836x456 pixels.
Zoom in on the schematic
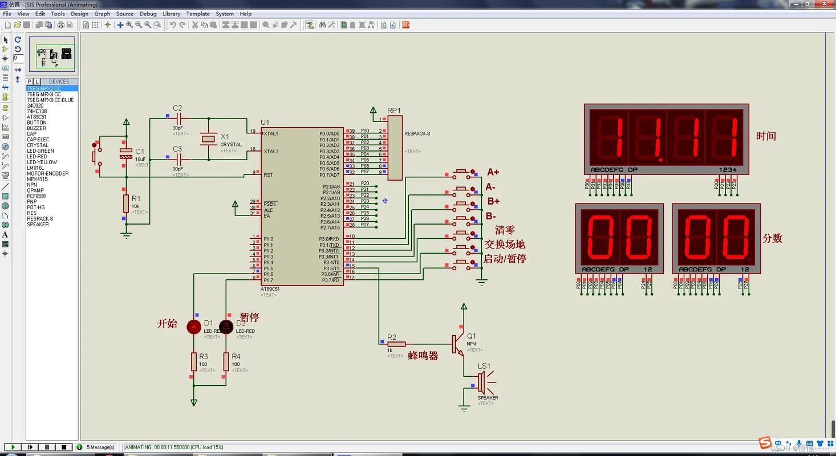tap(129, 25)
